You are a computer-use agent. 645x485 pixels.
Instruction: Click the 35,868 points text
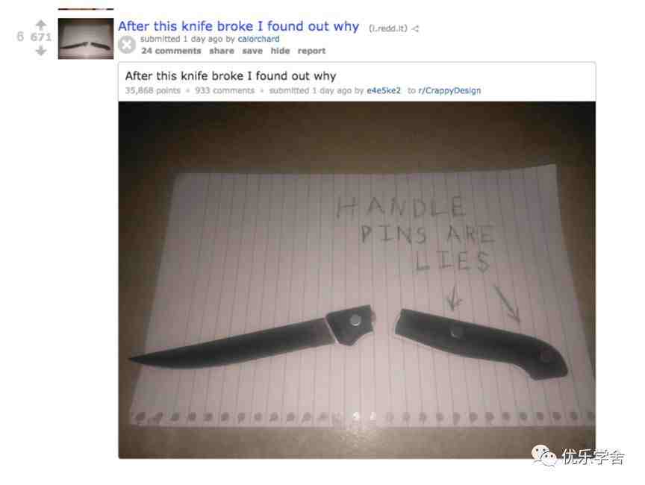(x=152, y=90)
